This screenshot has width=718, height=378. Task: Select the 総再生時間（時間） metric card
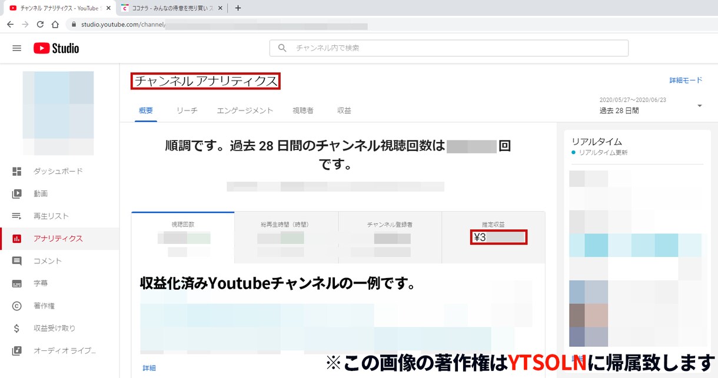(x=286, y=237)
